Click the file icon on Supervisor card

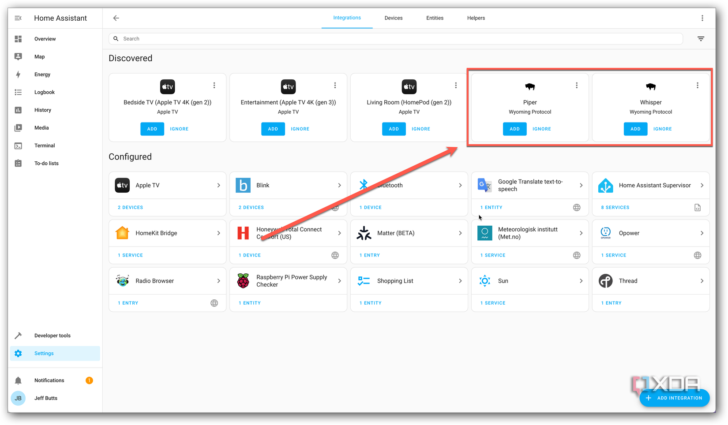(698, 207)
